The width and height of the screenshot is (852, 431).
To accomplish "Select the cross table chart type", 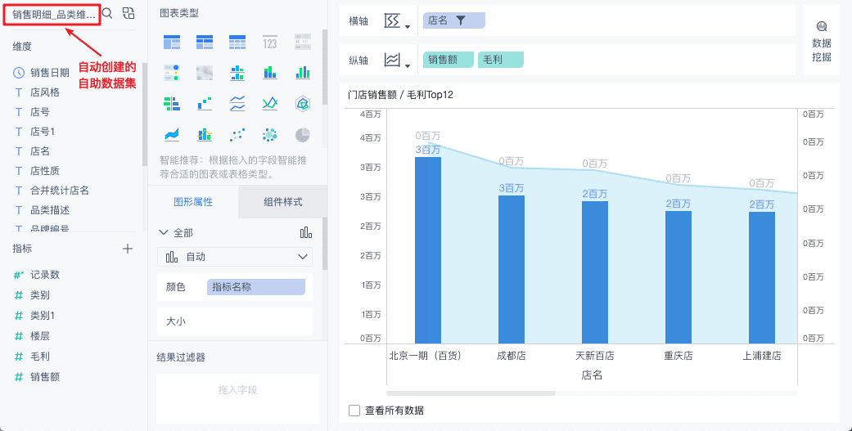I will click(x=205, y=42).
